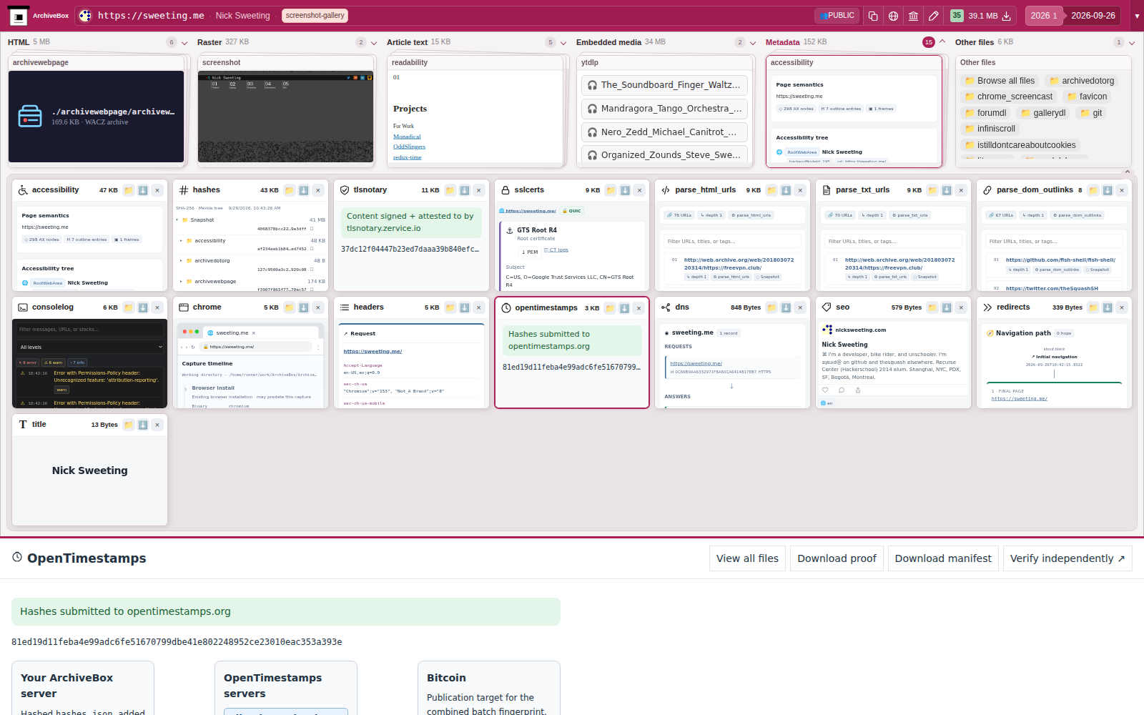Open folder icon on accessibility card
The width and height of the screenshot is (1144, 715).
(x=129, y=190)
